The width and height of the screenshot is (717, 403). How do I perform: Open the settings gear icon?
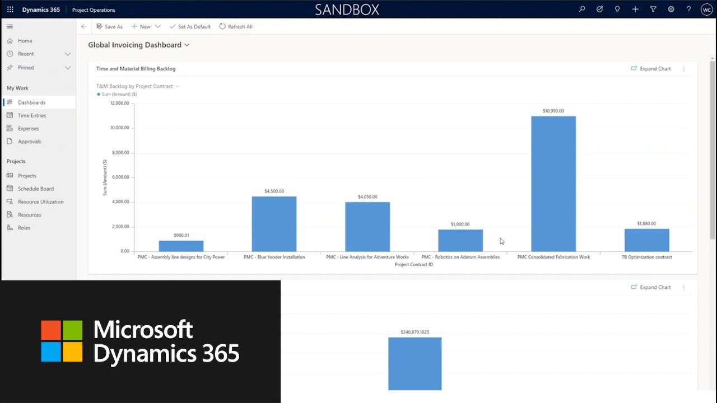(671, 10)
